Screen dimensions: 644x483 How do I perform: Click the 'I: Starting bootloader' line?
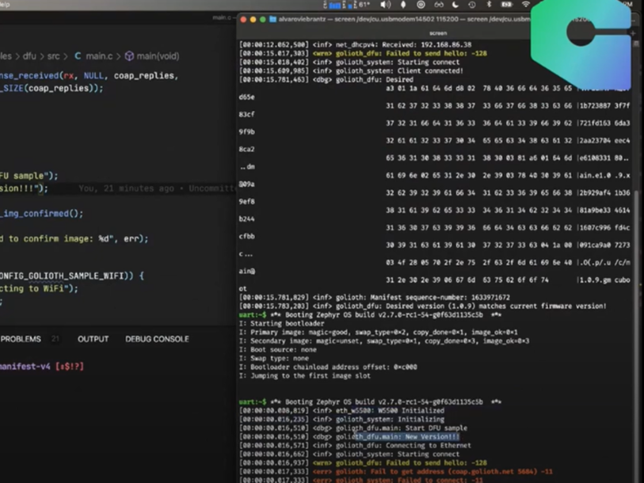(282, 324)
